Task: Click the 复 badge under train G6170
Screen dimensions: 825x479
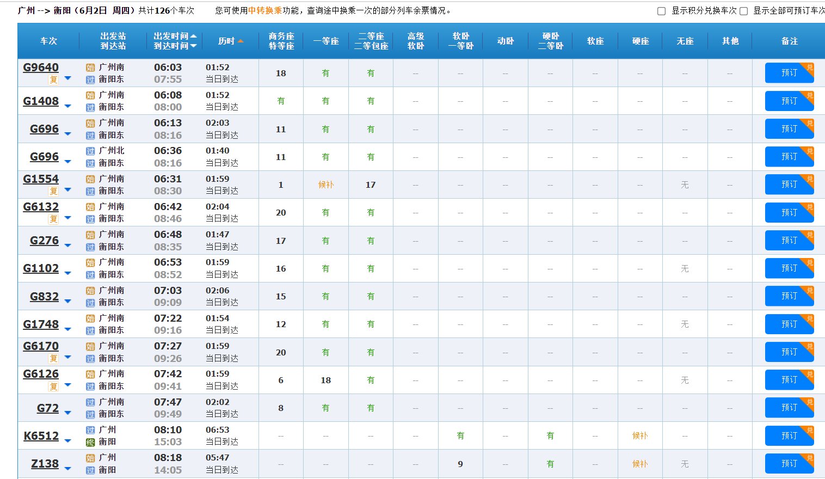Action: coord(53,359)
